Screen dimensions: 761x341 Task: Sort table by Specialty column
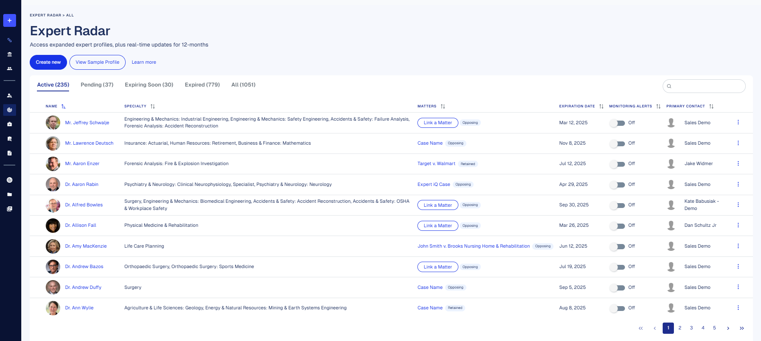(x=153, y=106)
